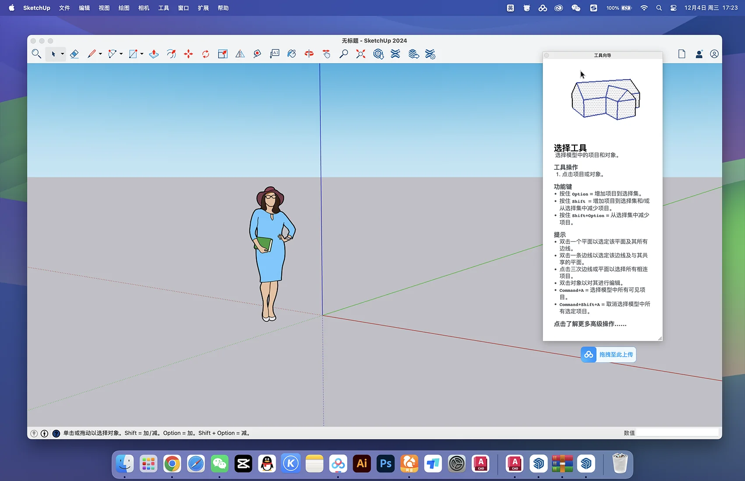Expand the Arc tool dropdown arrow

click(x=121, y=54)
